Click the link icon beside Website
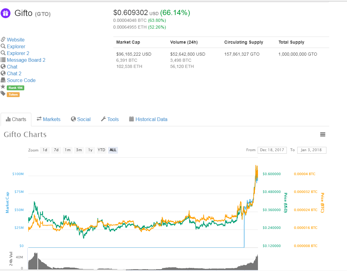This screenshot has width=347, height=271. [x=3, y=39]
